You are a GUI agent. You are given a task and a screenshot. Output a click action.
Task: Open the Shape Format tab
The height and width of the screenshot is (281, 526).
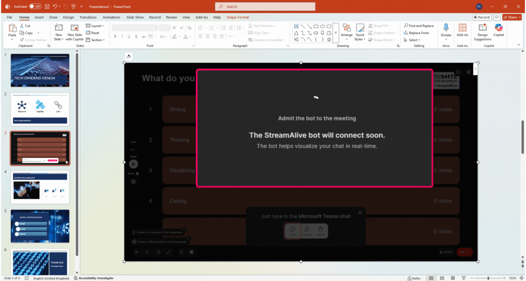coord(238,17)
